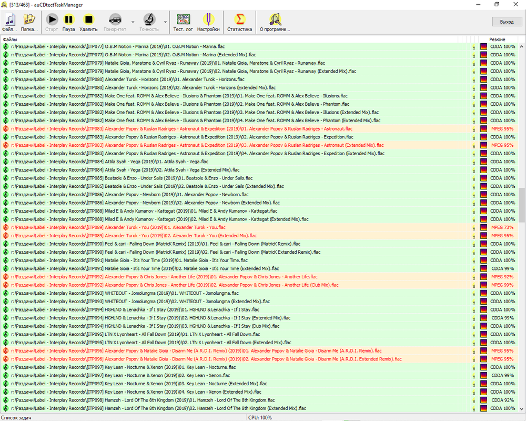Open About program icon
Viewport: 526px width, 421px height.
(x=275, y=22)
